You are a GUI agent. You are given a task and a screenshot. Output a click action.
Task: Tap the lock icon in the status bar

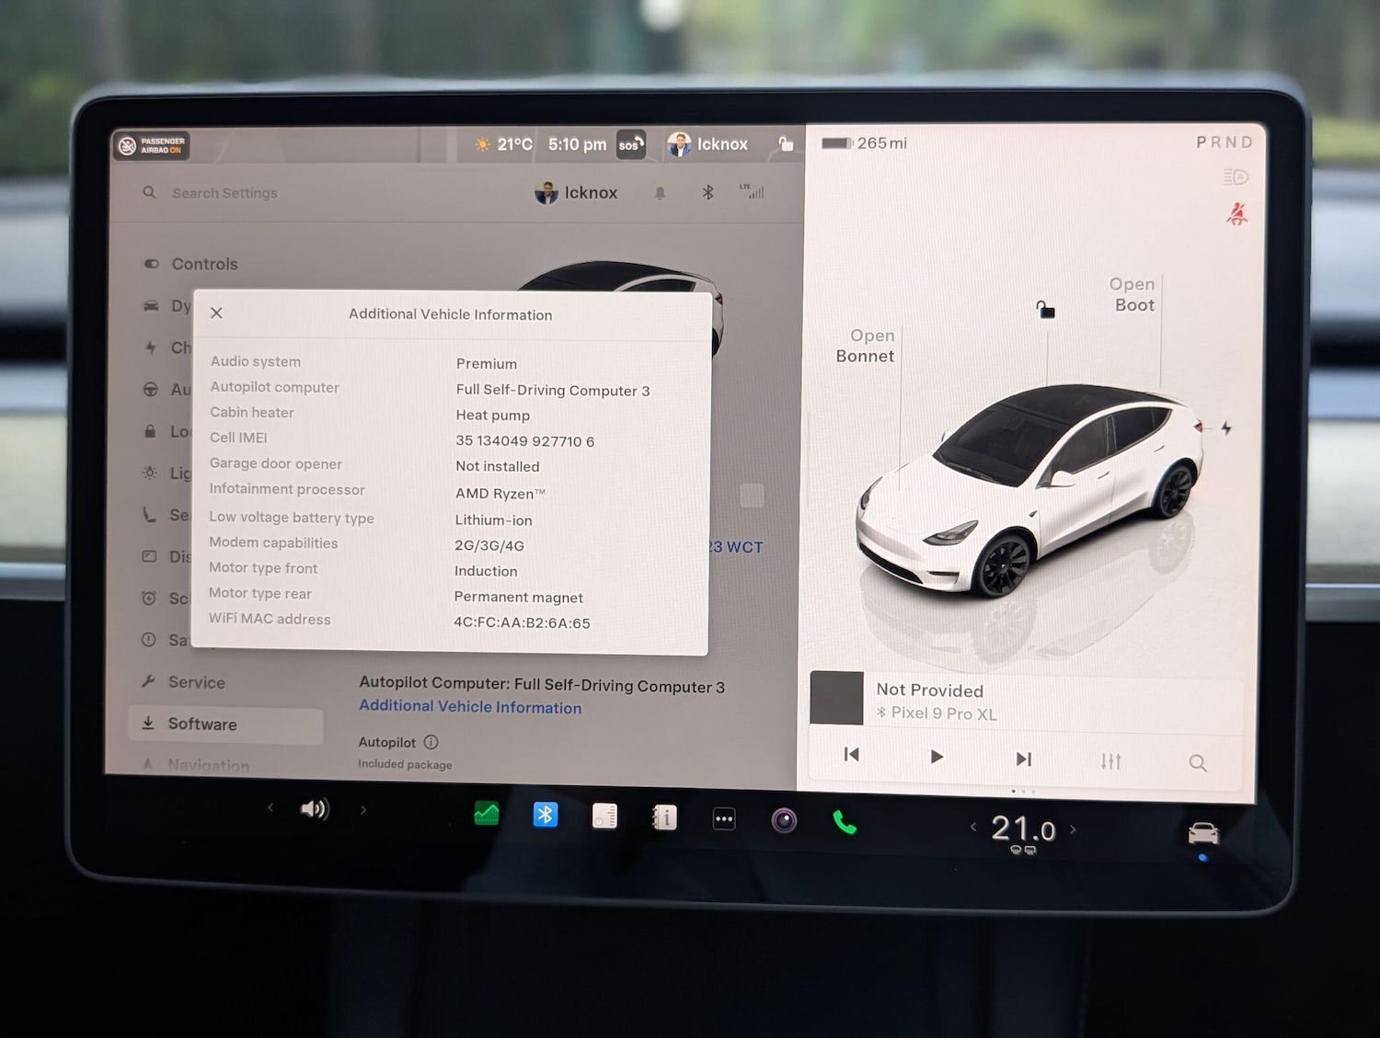(x=786, y=143)
